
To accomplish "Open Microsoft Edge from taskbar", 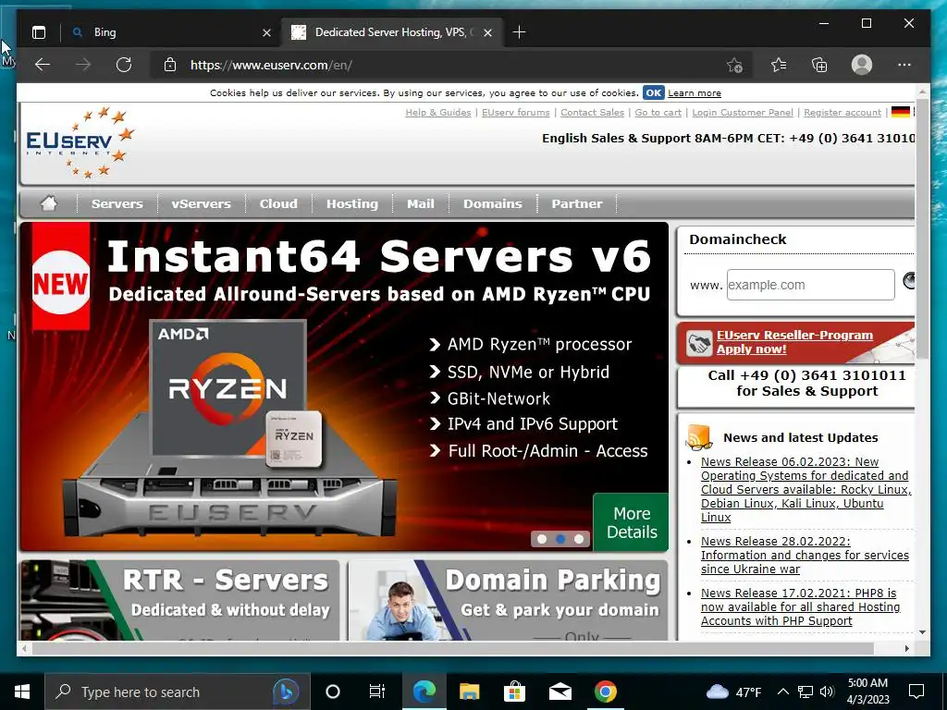I will pyautogui.click(x=424, y=692).
